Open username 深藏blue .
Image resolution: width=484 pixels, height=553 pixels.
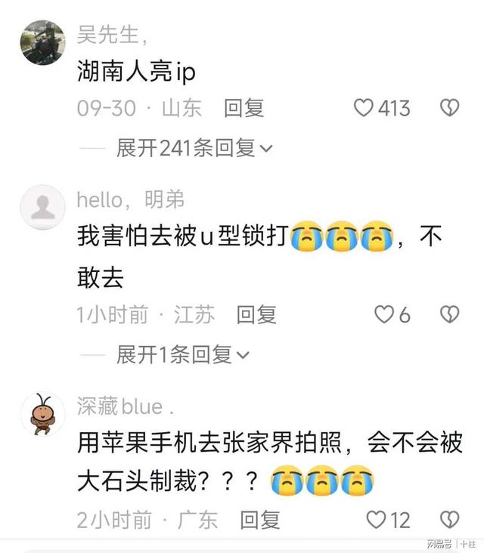pyautogui.click(x=126, y=406)
